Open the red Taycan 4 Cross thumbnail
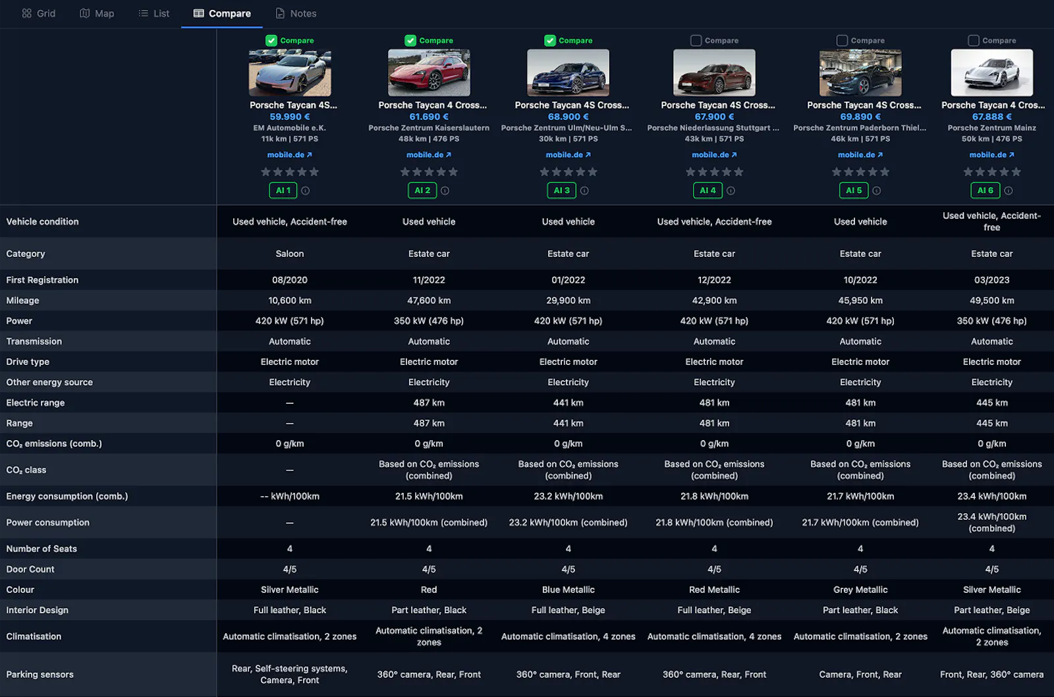This screenshot has height=697, width=1054. point(429,72)
